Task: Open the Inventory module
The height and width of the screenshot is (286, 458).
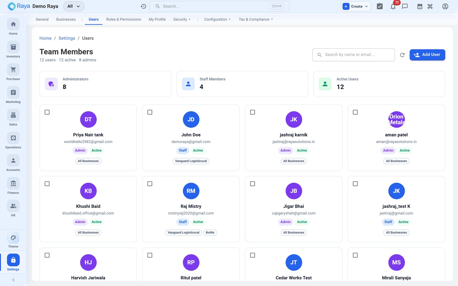Action: tap(13, 50)
